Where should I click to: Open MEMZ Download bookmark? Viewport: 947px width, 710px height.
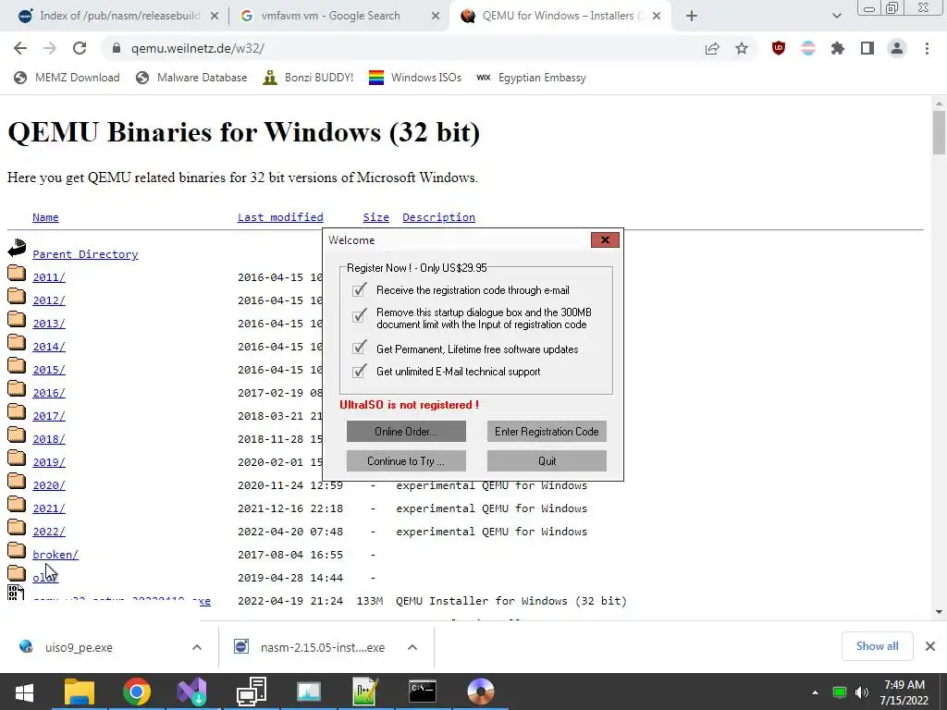tap(67, 78)
